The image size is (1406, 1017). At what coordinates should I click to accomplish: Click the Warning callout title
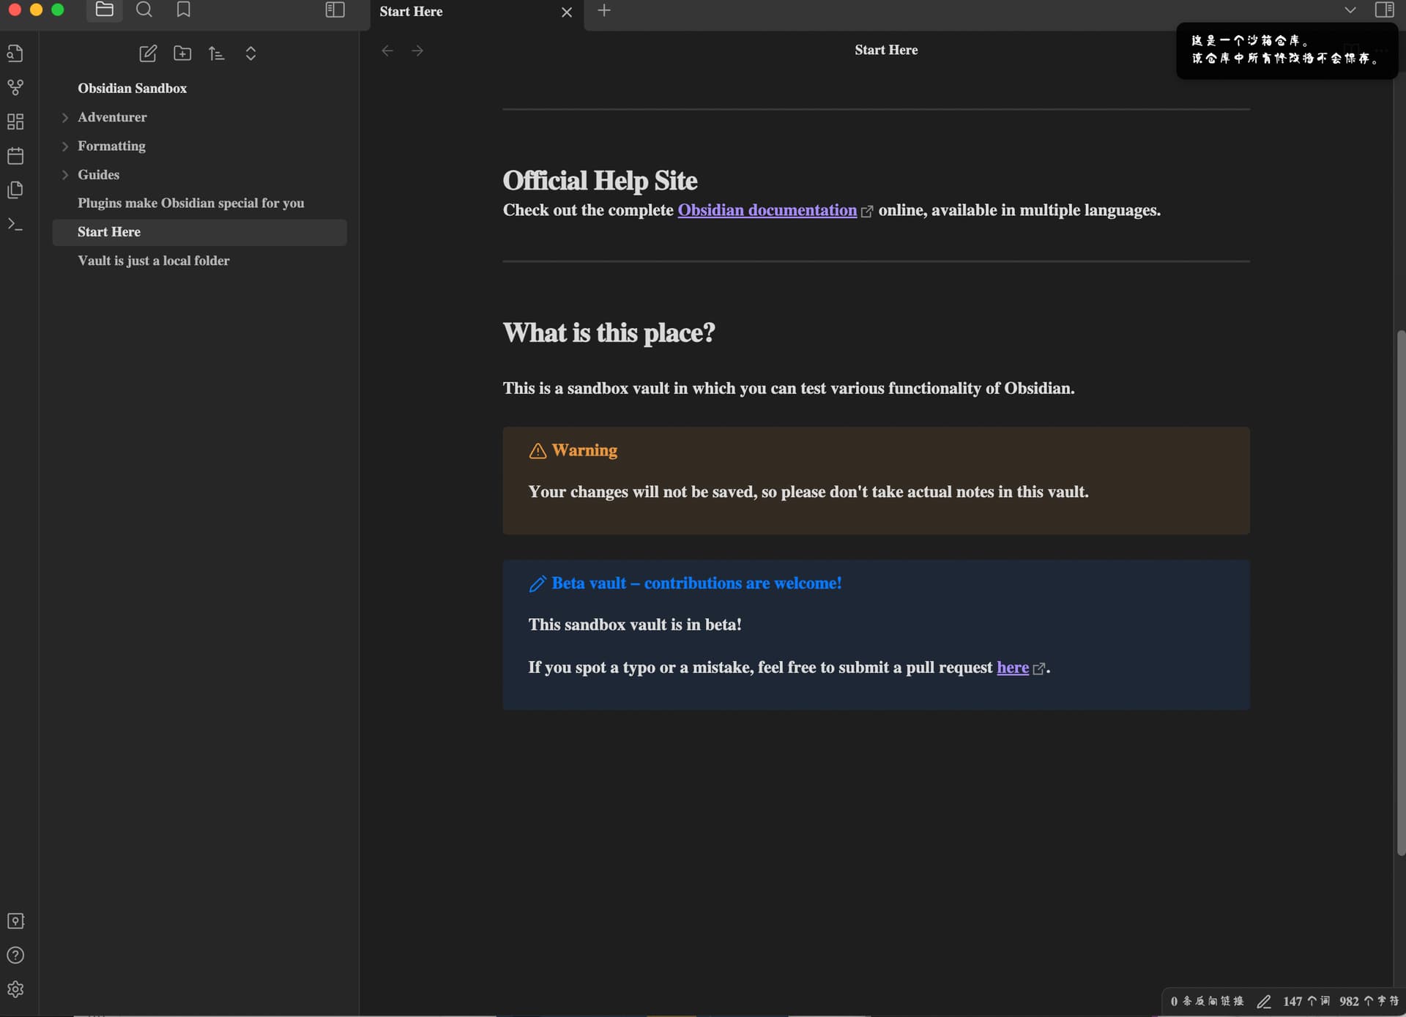(x=584, y=450)
